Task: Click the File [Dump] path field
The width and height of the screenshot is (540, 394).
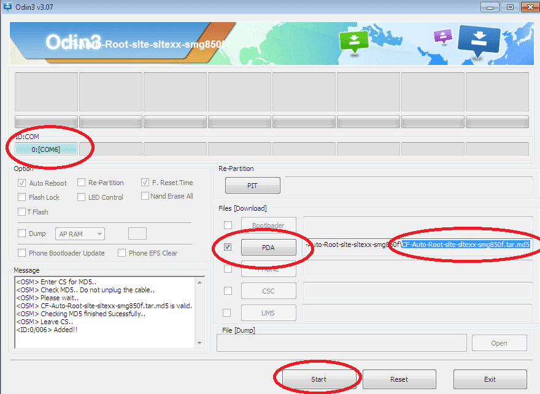Action: [342, 343]
